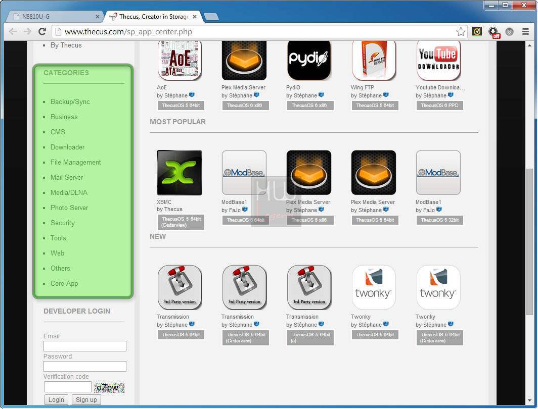
Task: Submit the developer Login button
Action: pos(56,400)
